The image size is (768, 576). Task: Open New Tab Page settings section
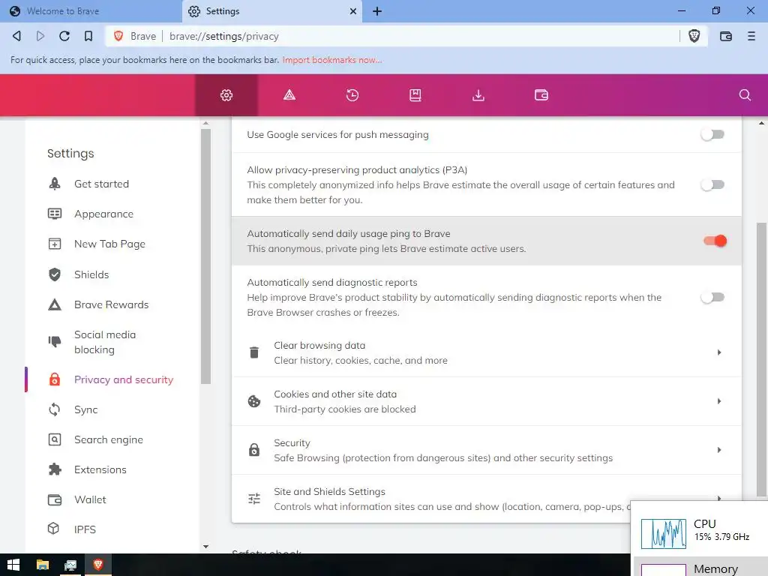tap(109, 244)
